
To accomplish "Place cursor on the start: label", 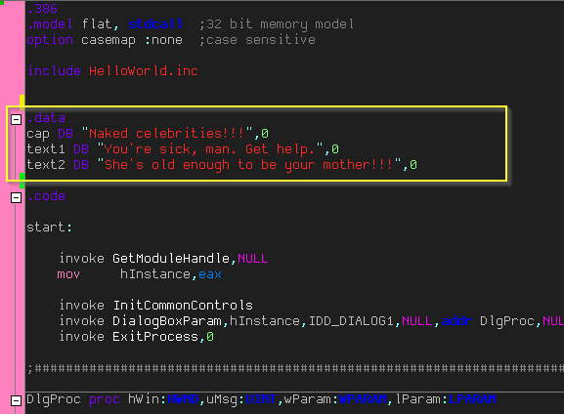I will coord(49,228).
